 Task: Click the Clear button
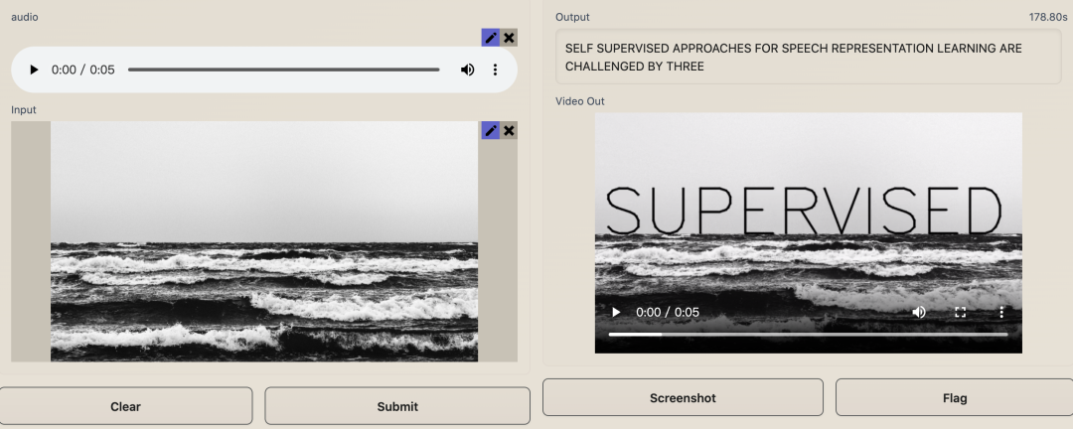(126, 406)
